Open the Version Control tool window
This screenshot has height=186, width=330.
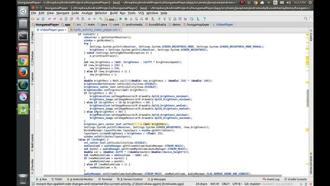pos(129,179)
